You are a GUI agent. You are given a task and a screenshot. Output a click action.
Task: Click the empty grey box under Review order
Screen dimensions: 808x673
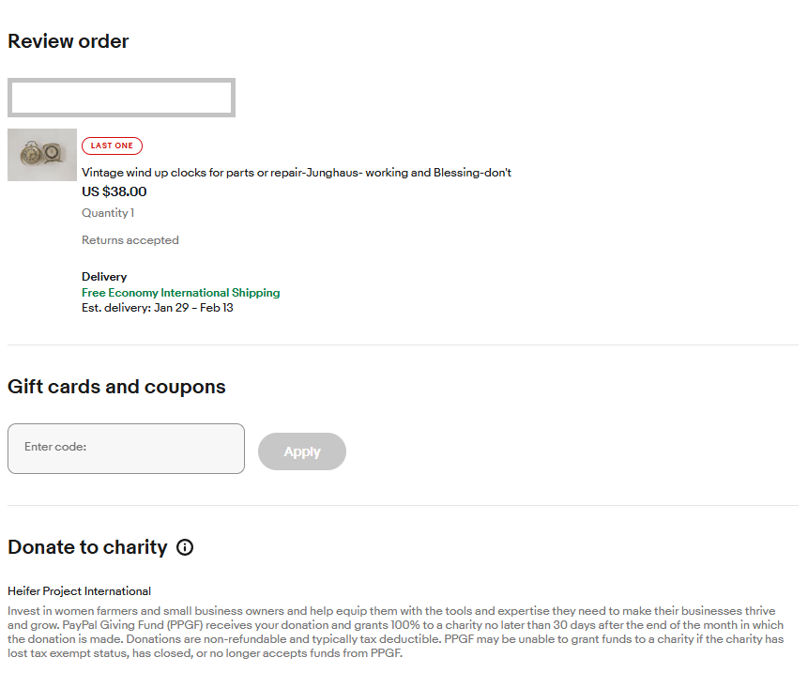tap(121, 98)
